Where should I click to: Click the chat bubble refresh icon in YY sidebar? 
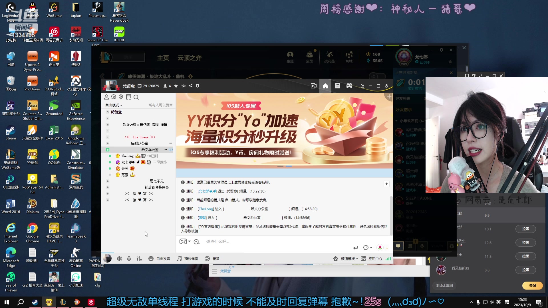[x=114, y=97]
